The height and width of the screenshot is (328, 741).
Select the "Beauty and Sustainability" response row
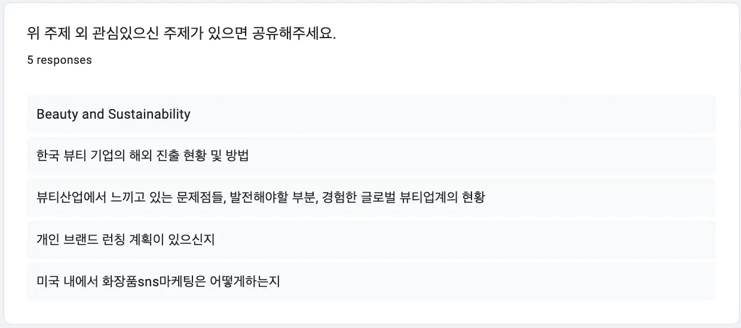pos(371,114)
